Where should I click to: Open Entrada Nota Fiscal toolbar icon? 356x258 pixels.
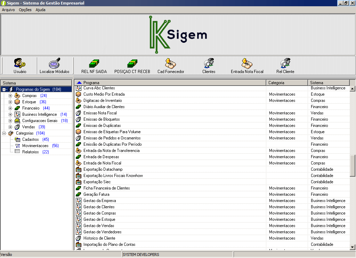(247, 64)
